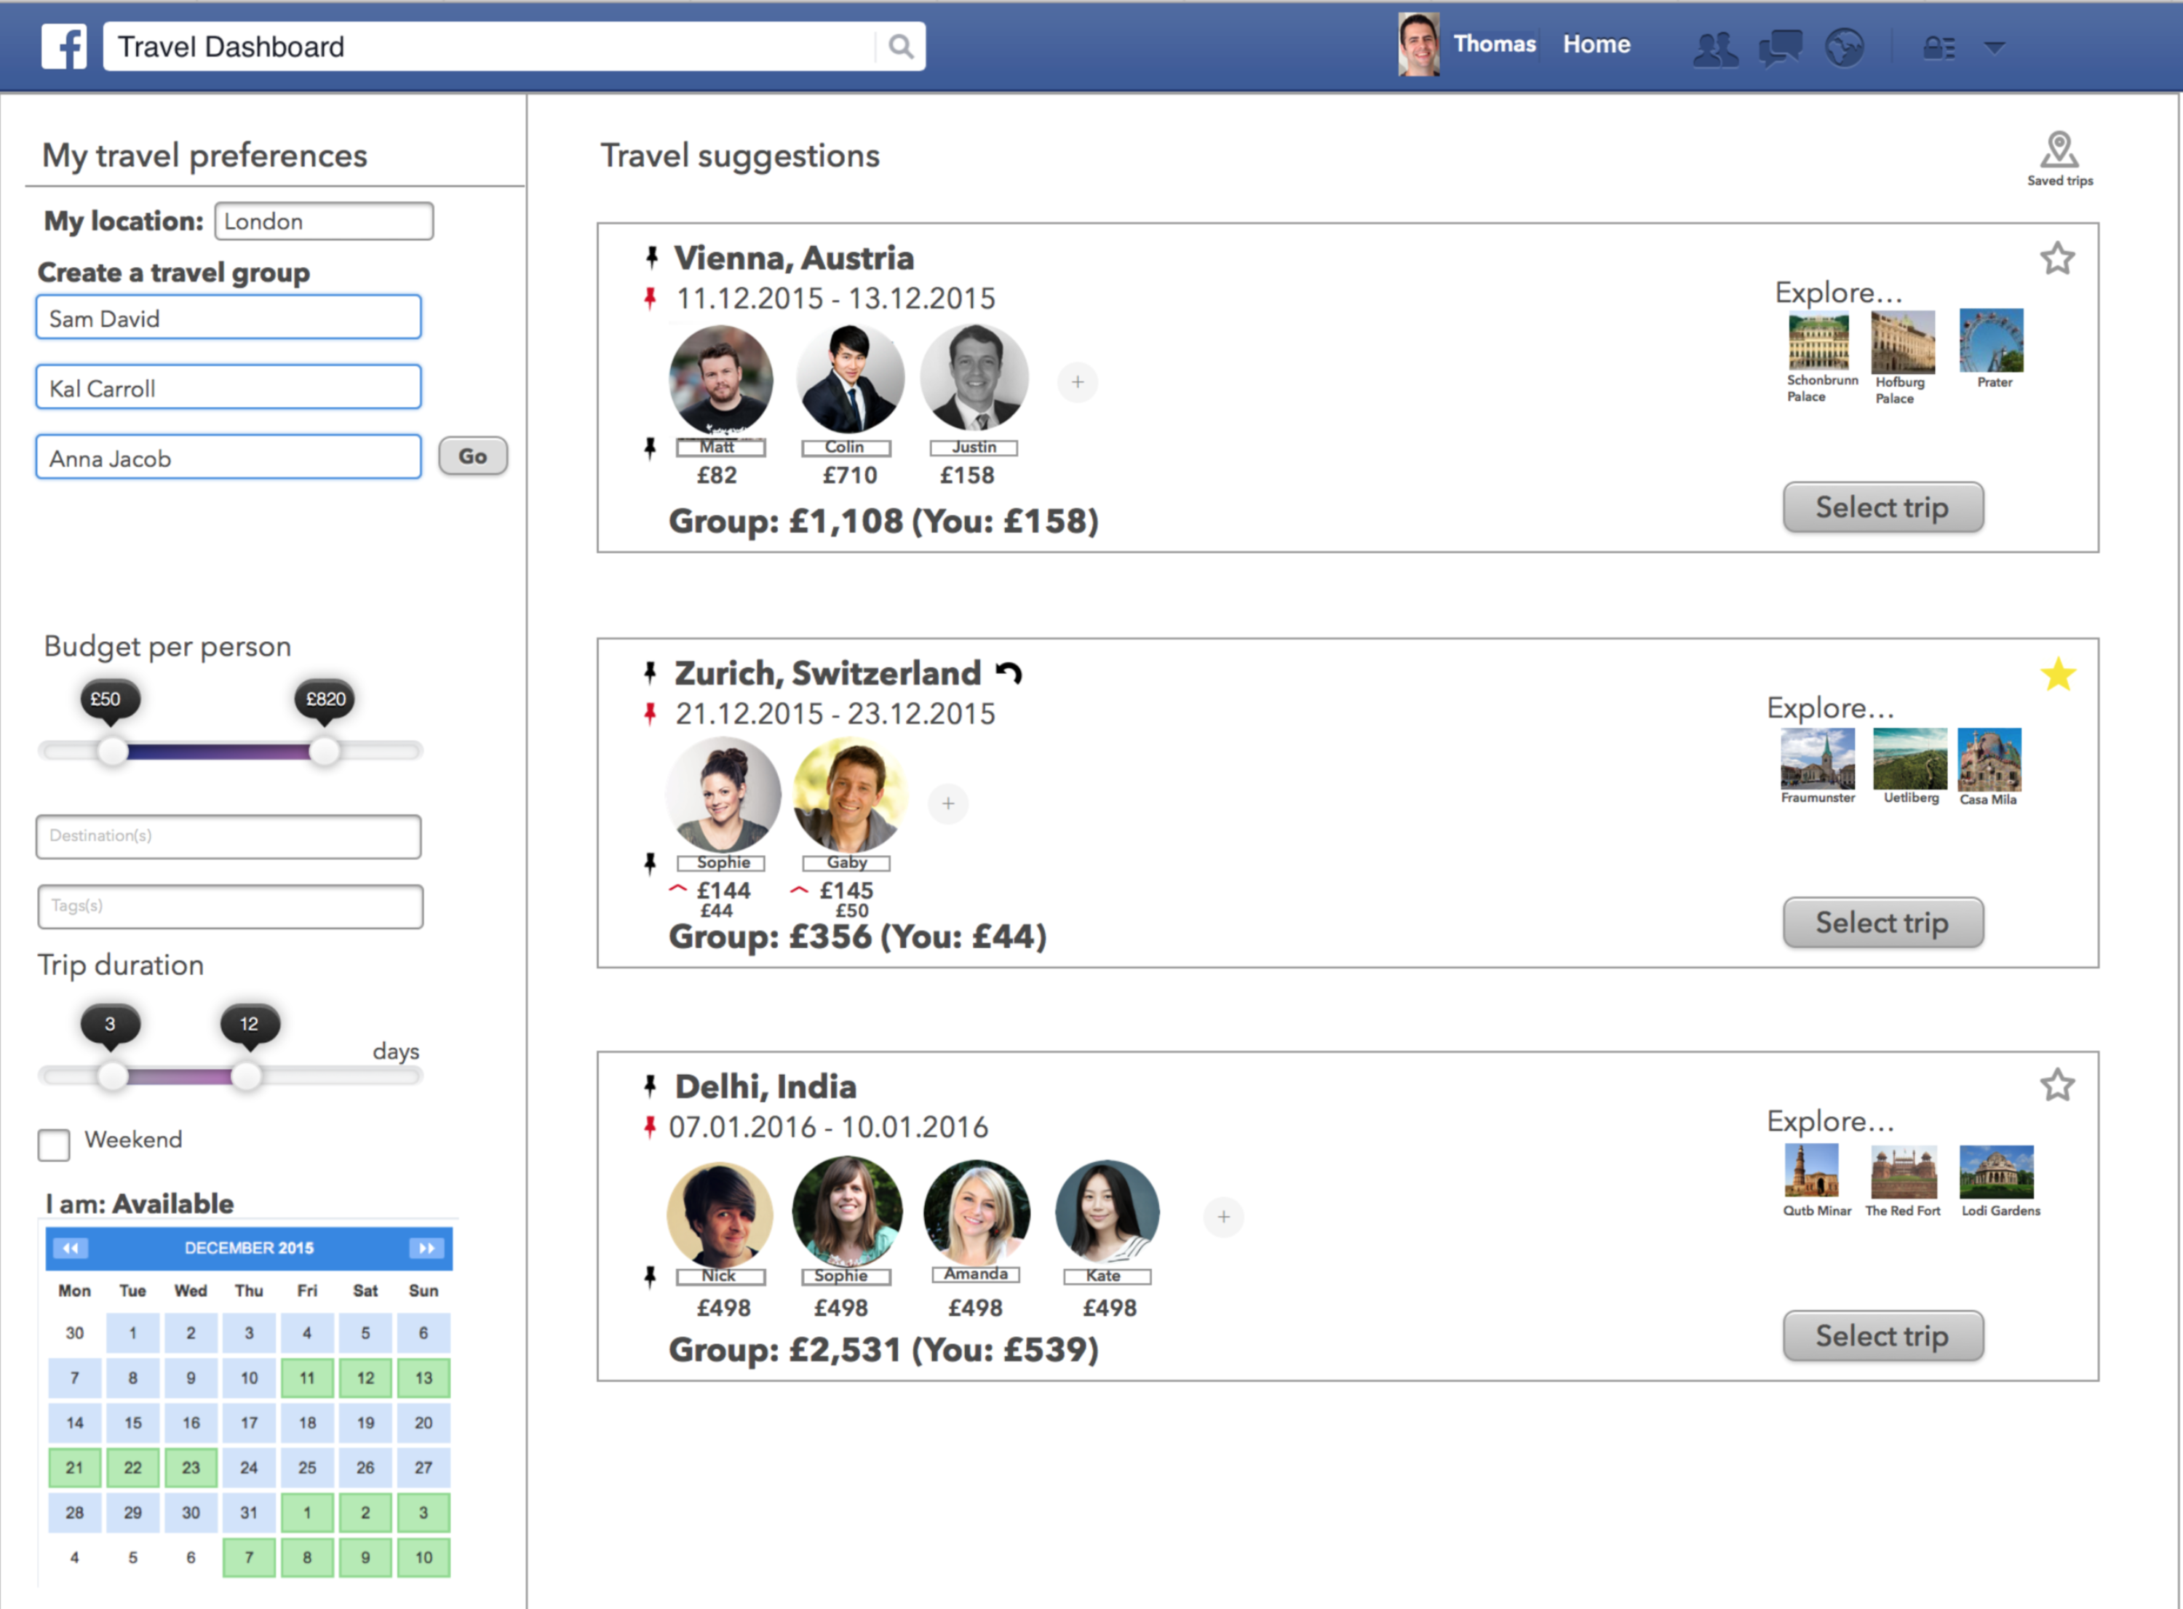Unstar the Zurich, Switzerland trip
The image size is (2183, 1609).
pyautogui.click(x=2059, y=674)
